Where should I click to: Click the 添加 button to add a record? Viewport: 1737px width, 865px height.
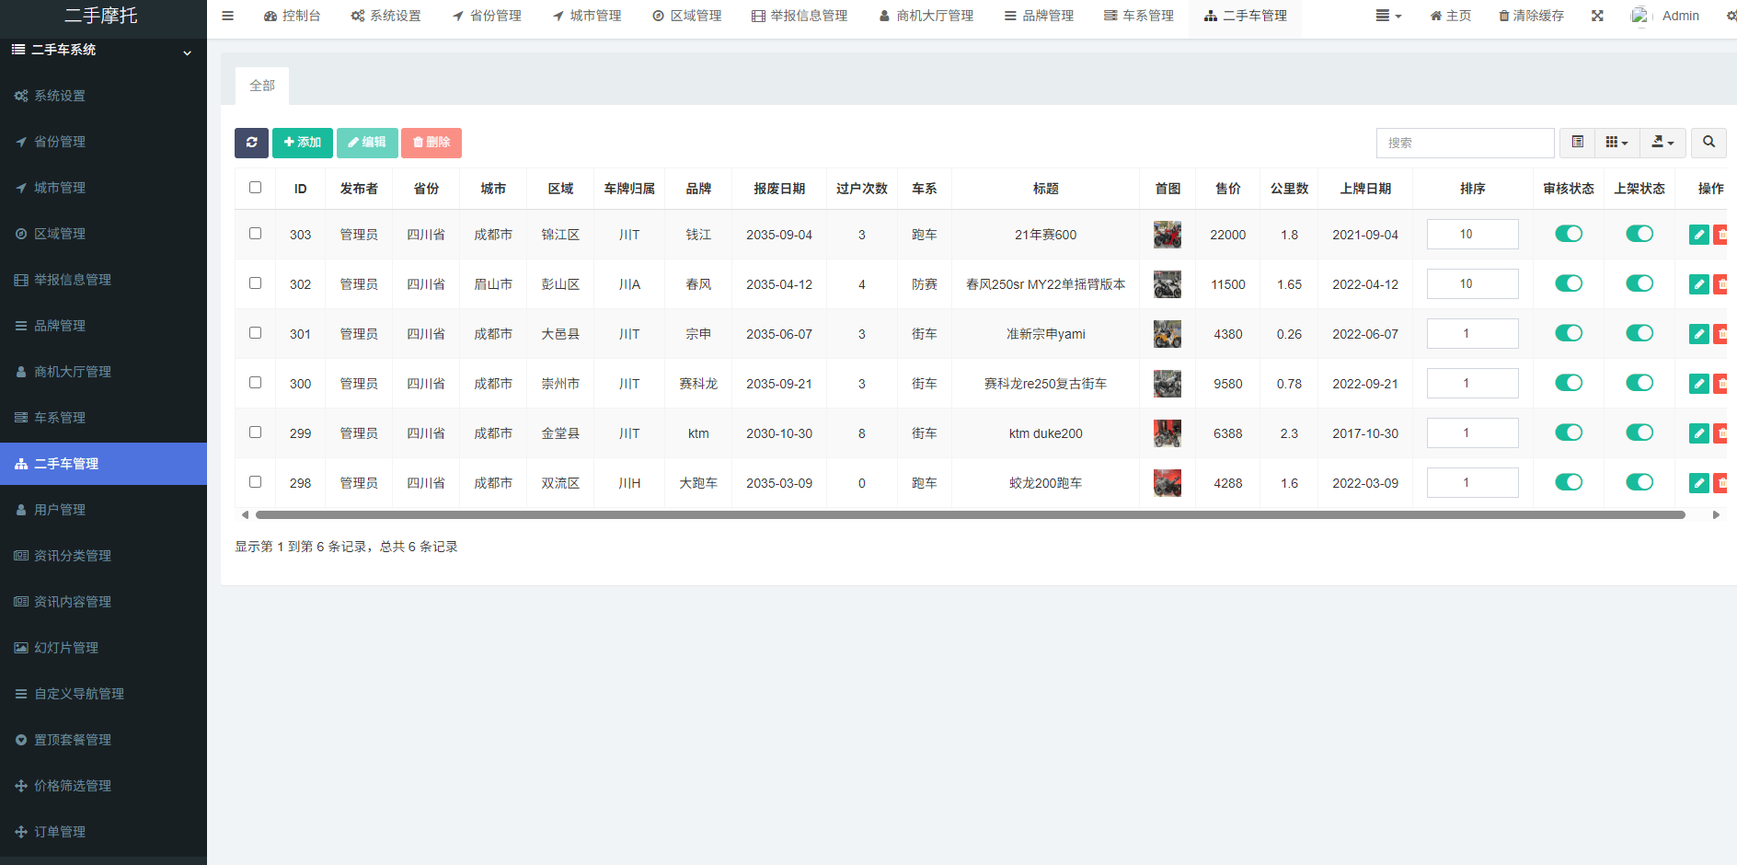coord(302,143)
